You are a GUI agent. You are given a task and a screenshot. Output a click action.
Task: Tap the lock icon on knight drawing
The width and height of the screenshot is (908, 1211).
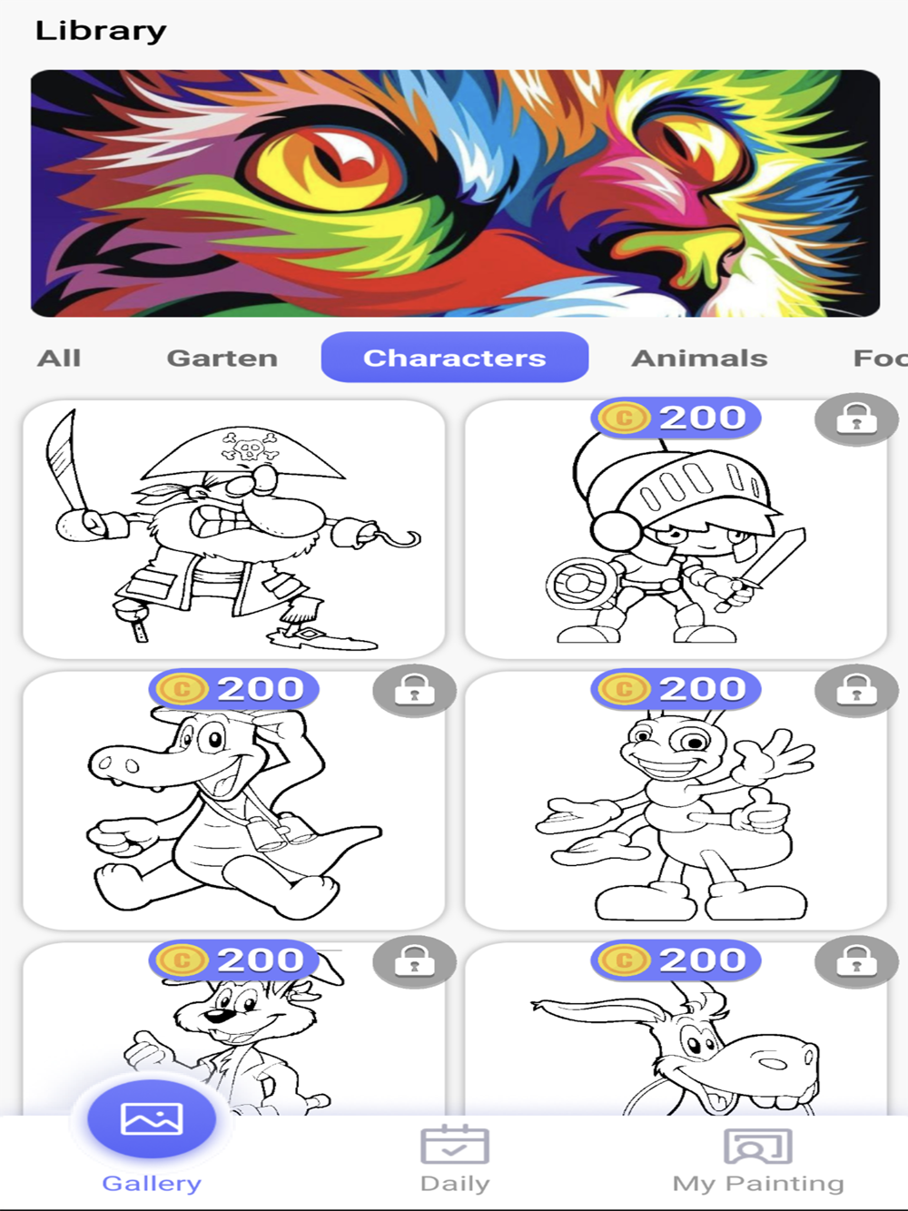(x=856, y=418)
